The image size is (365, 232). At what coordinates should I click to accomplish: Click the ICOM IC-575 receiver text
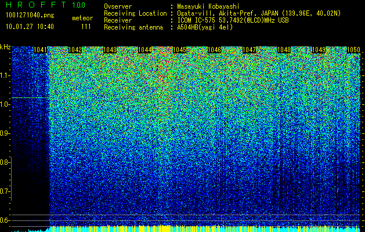pos(233,20)
